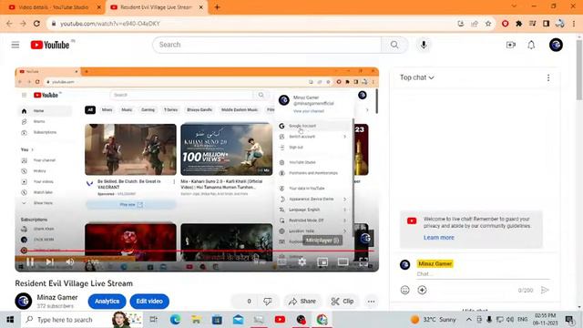Viewport: 583px width, 328px height.
Task: Click the Minaz Gamer channel avatar
Action: [24, 302]
